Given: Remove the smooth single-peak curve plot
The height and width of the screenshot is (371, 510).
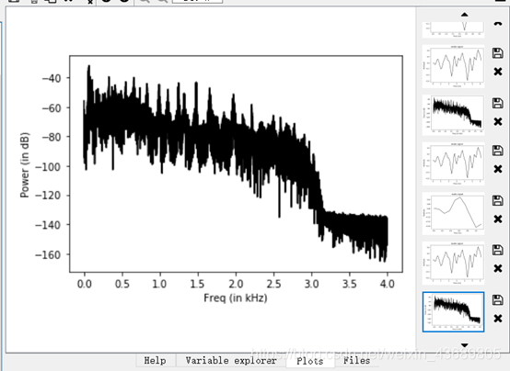Looking at the screenshot, I should (498, 219).
